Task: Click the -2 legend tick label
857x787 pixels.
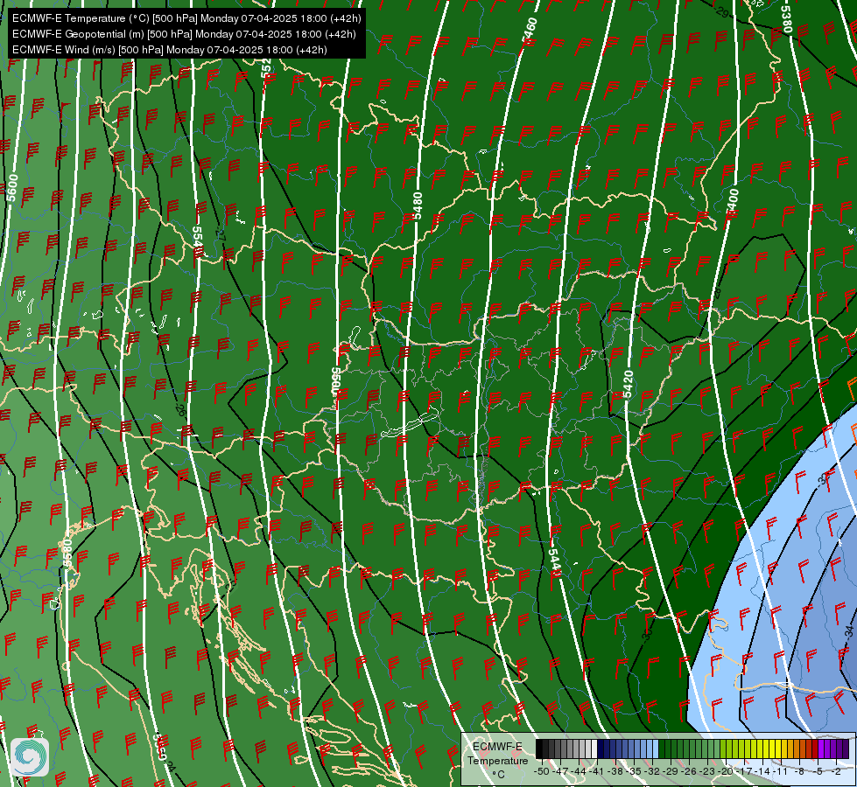Action: tap(836, 771)
